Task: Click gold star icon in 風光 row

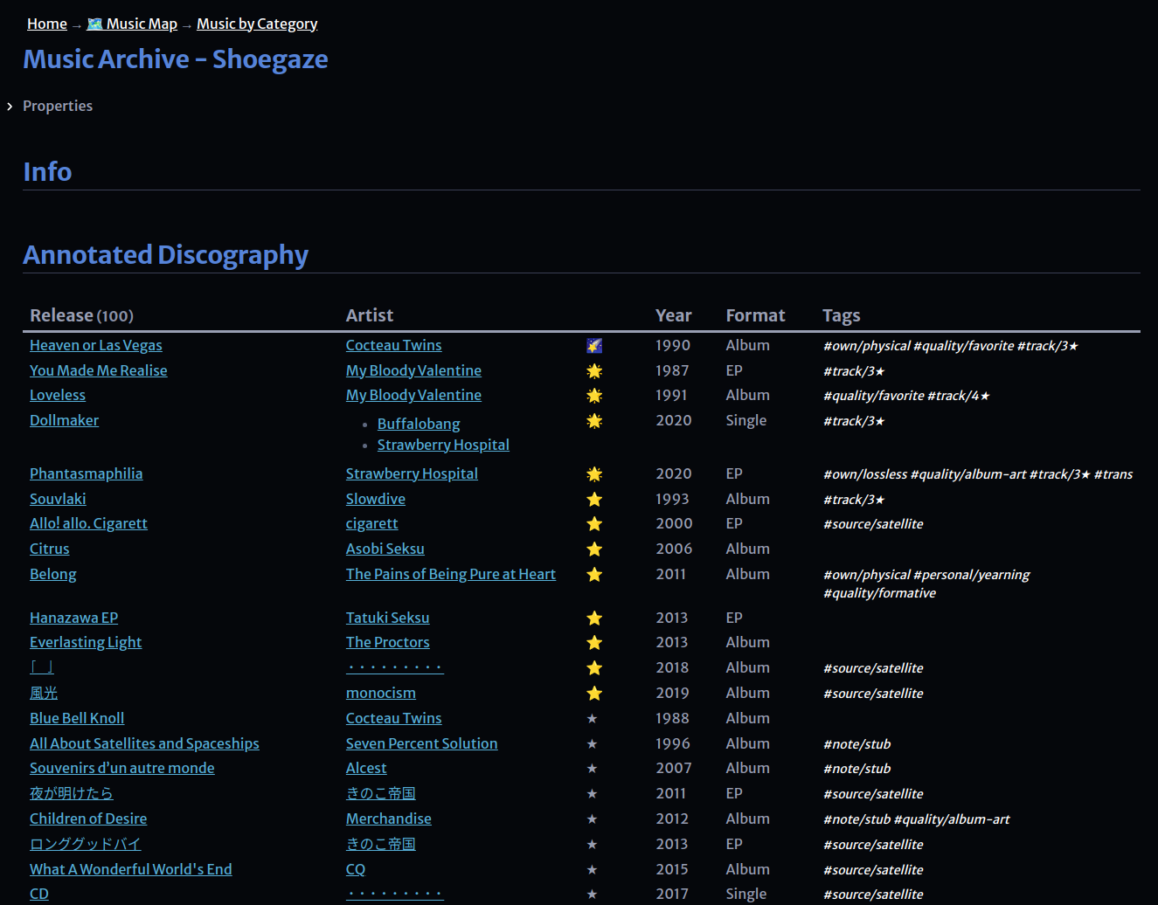Action: pyautogui.click(x=594, y=694)
